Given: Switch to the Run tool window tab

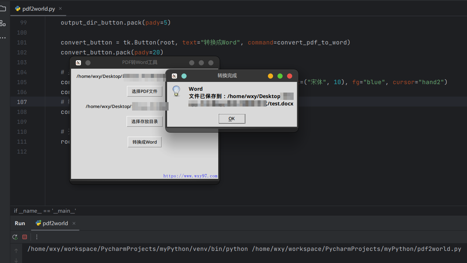Looking at the screenshot, I should tap(20, 223).
